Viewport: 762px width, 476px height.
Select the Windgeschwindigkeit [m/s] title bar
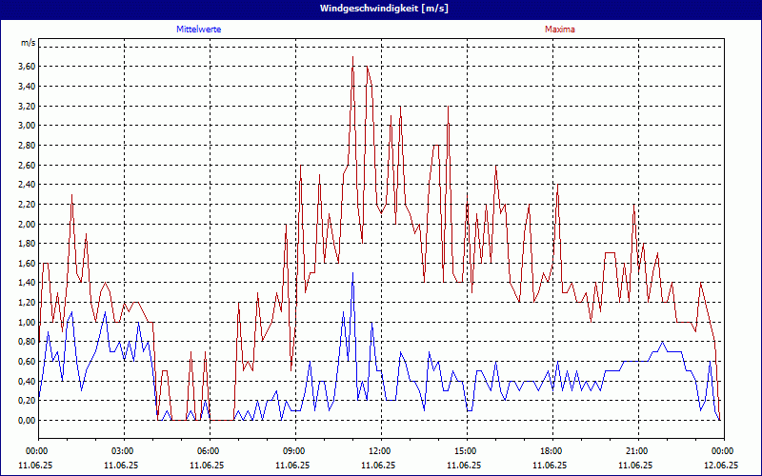(381, 9)
